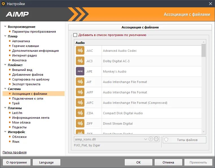
Task: Click the Типы файлов button
Action: [185, 140]
